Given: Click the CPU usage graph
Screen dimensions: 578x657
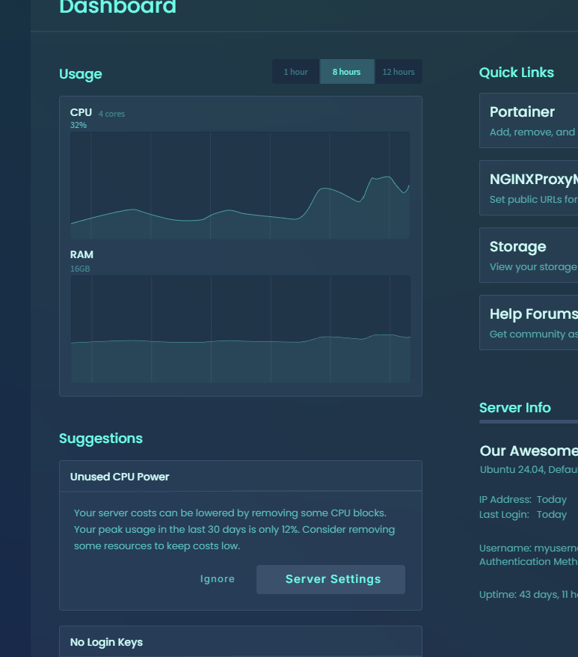Looking at the screenshot, I should tap(239, 186).
